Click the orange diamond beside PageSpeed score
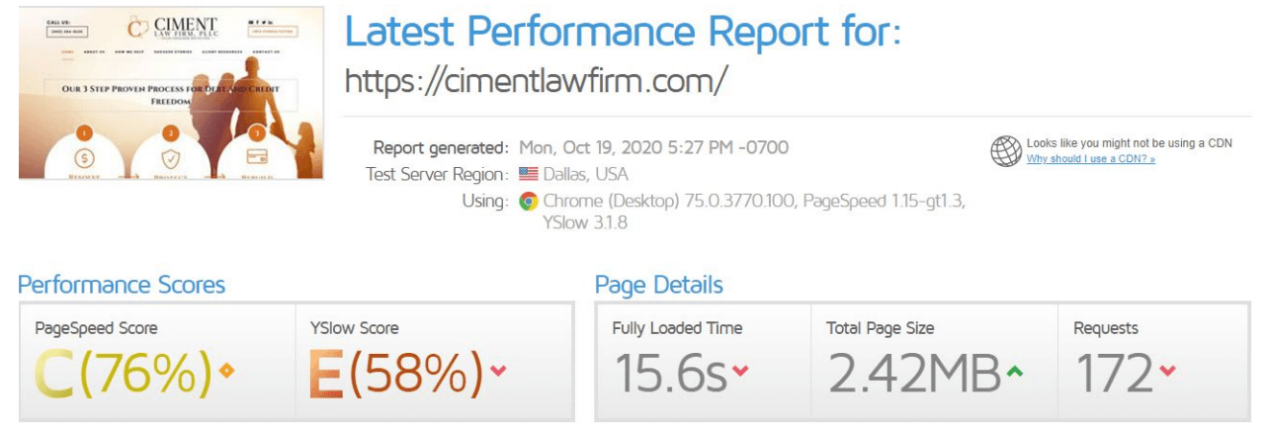The width and height of the screenshot is (1267, 430). pyautogui.click(x=226, y=371)
